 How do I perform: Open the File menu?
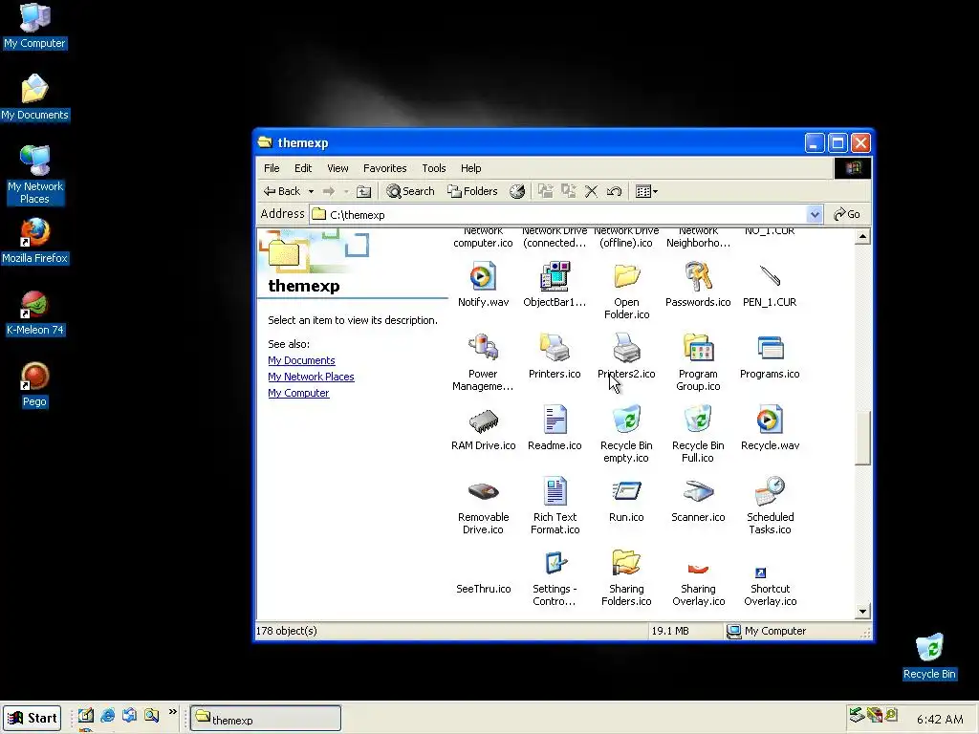[272, 168]
